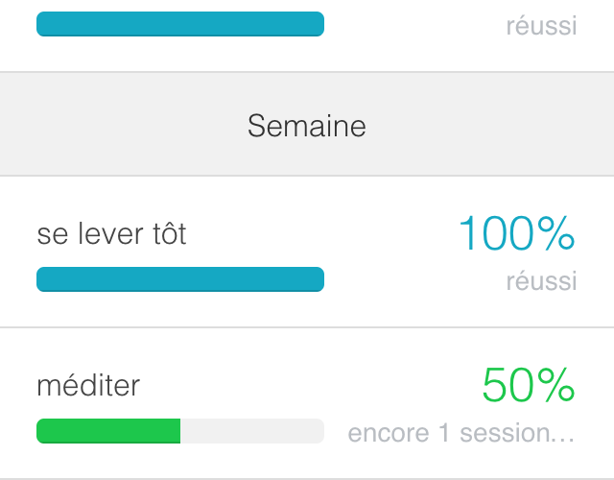Tap the "encore 1 session…" remaining text
This screenshot has width=614, height=480.
click(x=460, y=433)
